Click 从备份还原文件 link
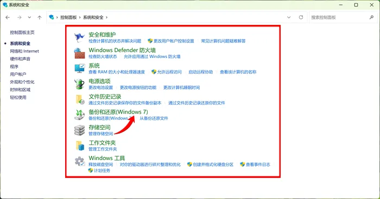 coord(154,118)
